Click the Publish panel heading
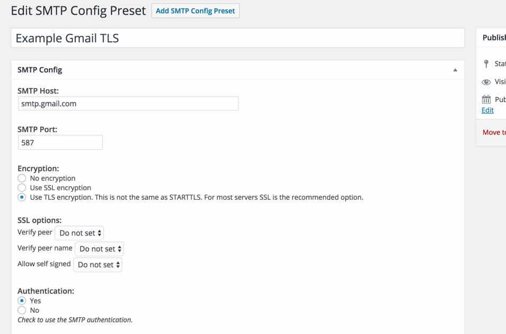This screenshot has height=334, width=506. pos(494,38)
